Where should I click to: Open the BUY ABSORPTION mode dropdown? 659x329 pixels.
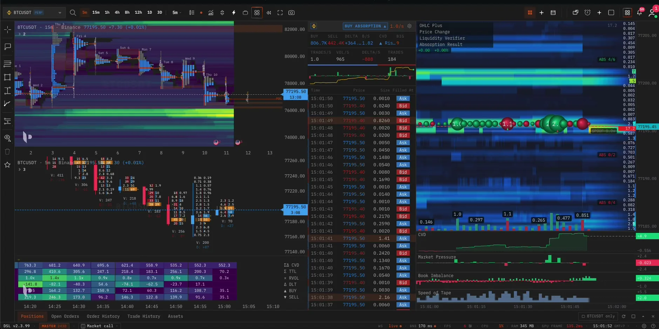click(x=365, y=26)
